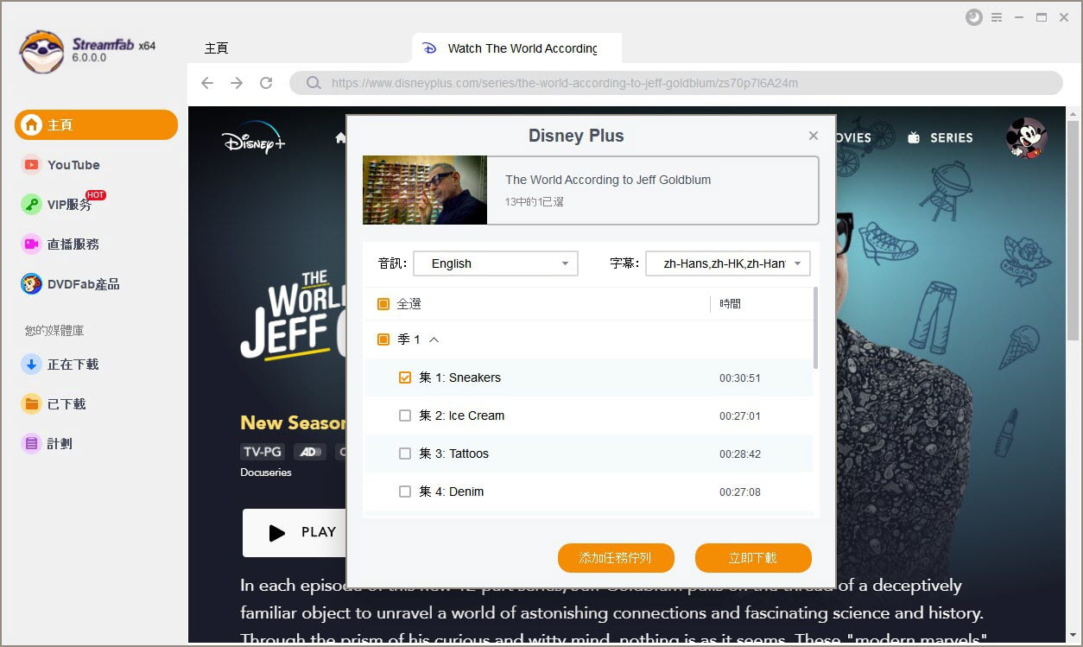1083x647 pixels.
Task: Click the duration 00:27:01
Action: [x=740, y=416]
